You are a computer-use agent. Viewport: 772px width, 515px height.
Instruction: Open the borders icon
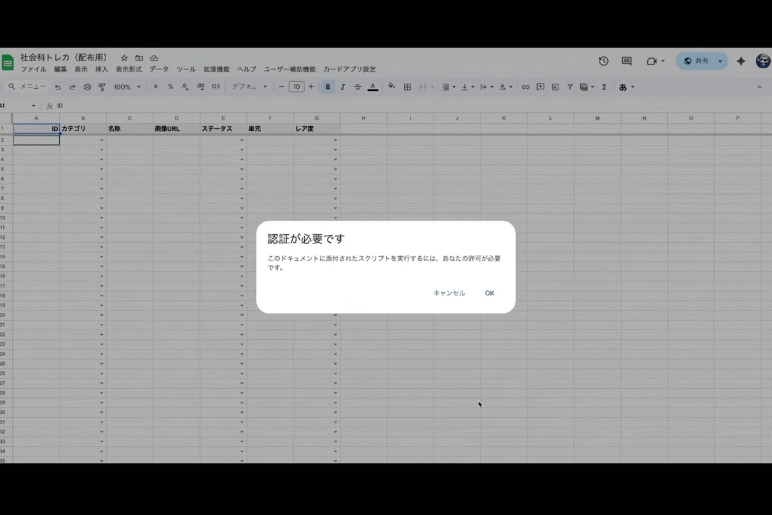click(407, 87)
